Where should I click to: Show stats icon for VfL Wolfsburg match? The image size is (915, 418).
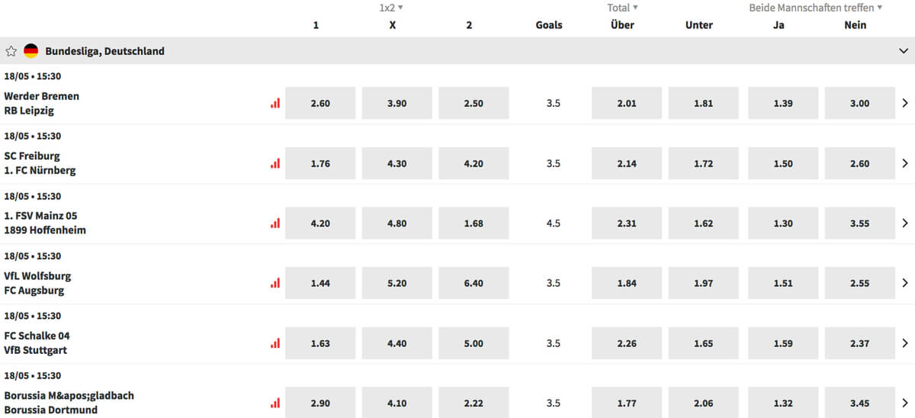(x=275, y=283)
